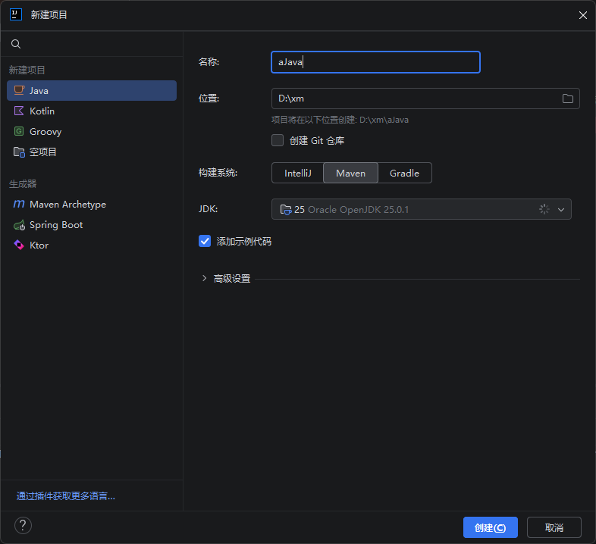Click the search magnifier icon in sidebar
The image size is (596, 544).
point(16,44)
